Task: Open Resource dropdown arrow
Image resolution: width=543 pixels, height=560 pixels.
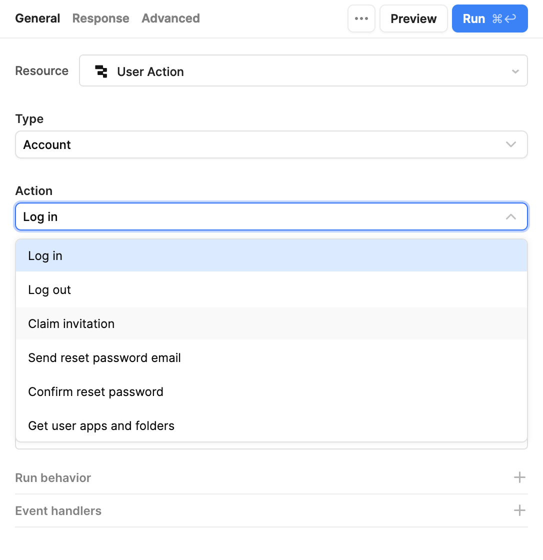Action: [515, 71]
